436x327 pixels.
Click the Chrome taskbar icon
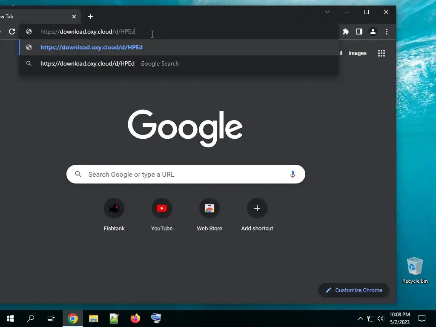[72, 318]
